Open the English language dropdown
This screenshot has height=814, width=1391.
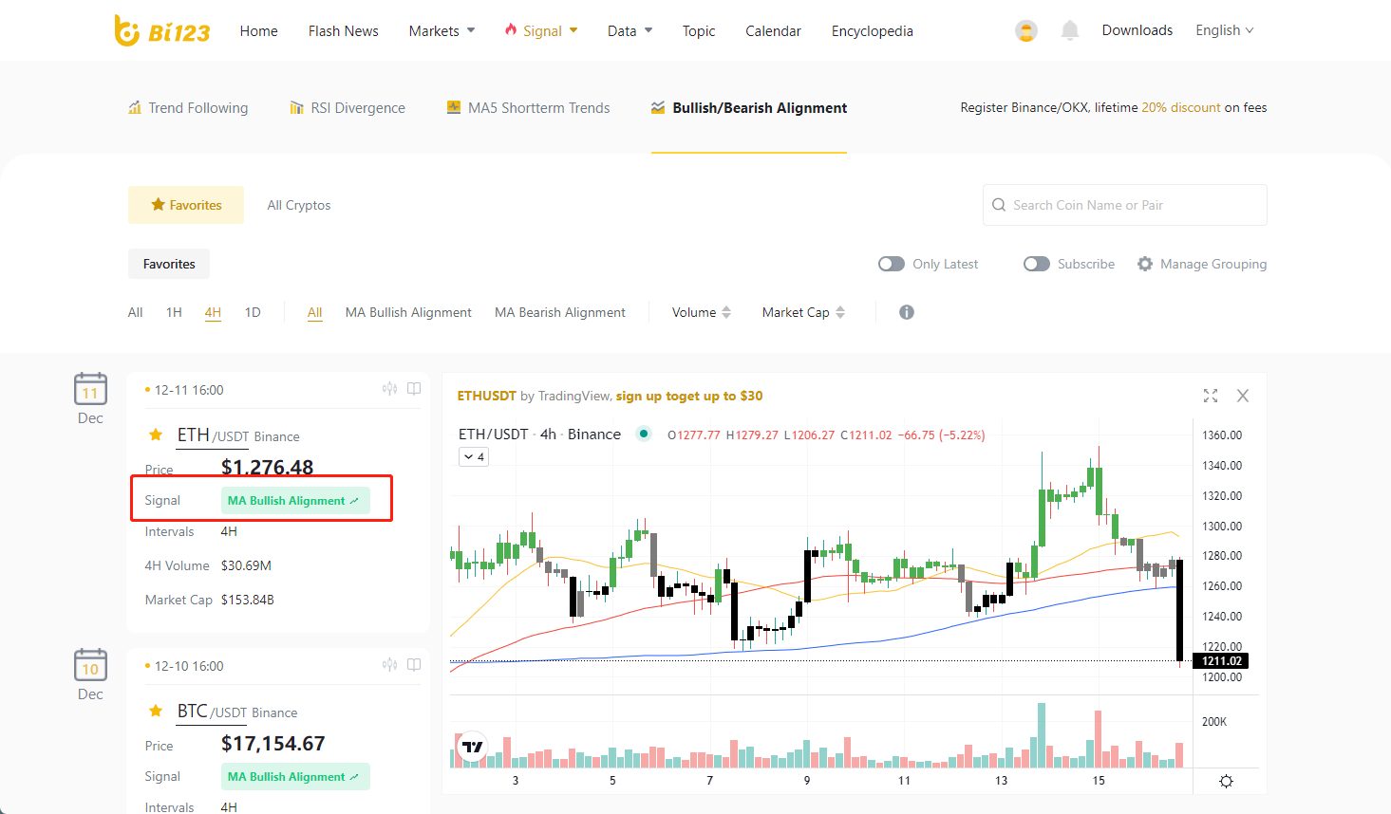1225,30
